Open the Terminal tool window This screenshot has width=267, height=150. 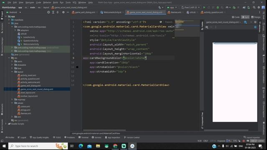pos(83,137)
